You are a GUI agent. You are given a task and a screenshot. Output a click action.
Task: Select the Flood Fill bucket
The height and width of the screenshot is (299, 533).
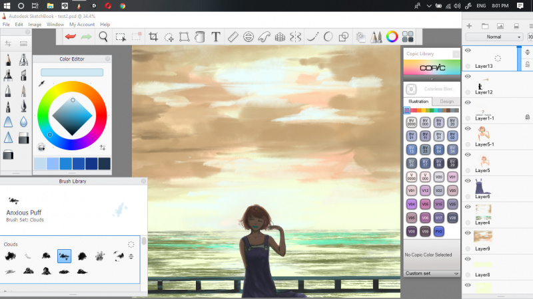point(200,37)
